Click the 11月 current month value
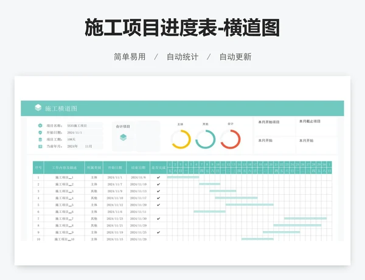The width and height of the screenshot is (365, 280). [x=88, y=146]
